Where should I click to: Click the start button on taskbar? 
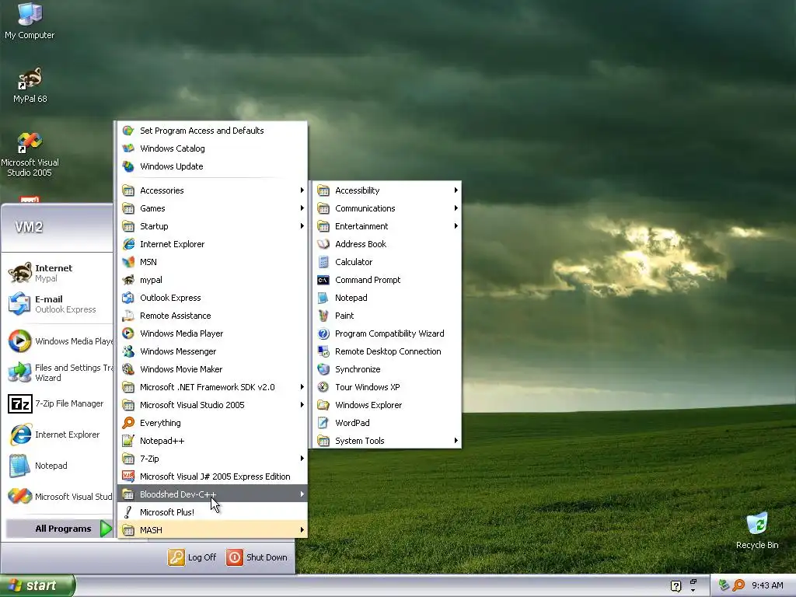[37, 585]
